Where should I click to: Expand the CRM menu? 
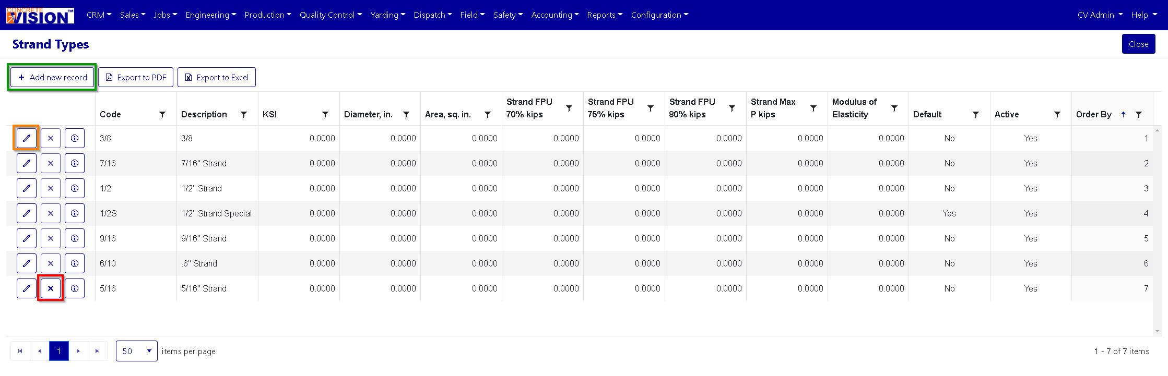[99, 15]
